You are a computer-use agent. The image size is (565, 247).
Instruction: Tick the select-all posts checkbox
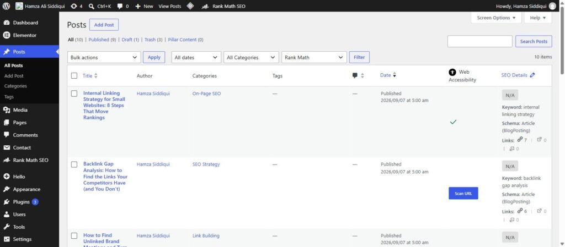74,76
